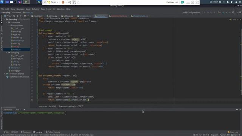Screen dimensions: 242x136
Task: Open the Refactor menu
Action: (36, 9)
